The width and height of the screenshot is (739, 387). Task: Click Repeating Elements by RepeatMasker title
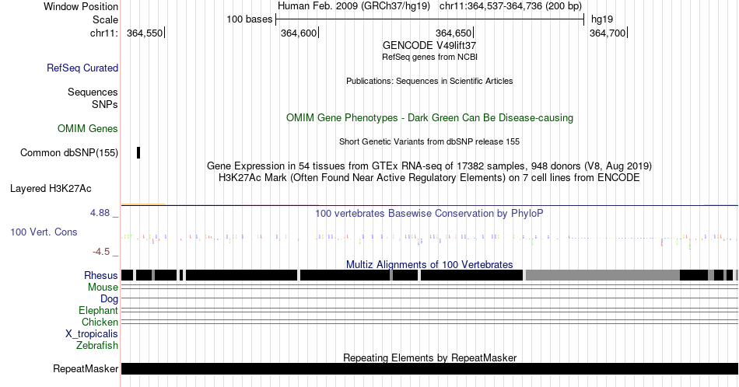(429, 357)
